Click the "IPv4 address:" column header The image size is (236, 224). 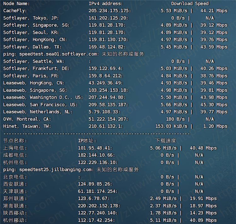pyautogui.click(x=106, y=3)
